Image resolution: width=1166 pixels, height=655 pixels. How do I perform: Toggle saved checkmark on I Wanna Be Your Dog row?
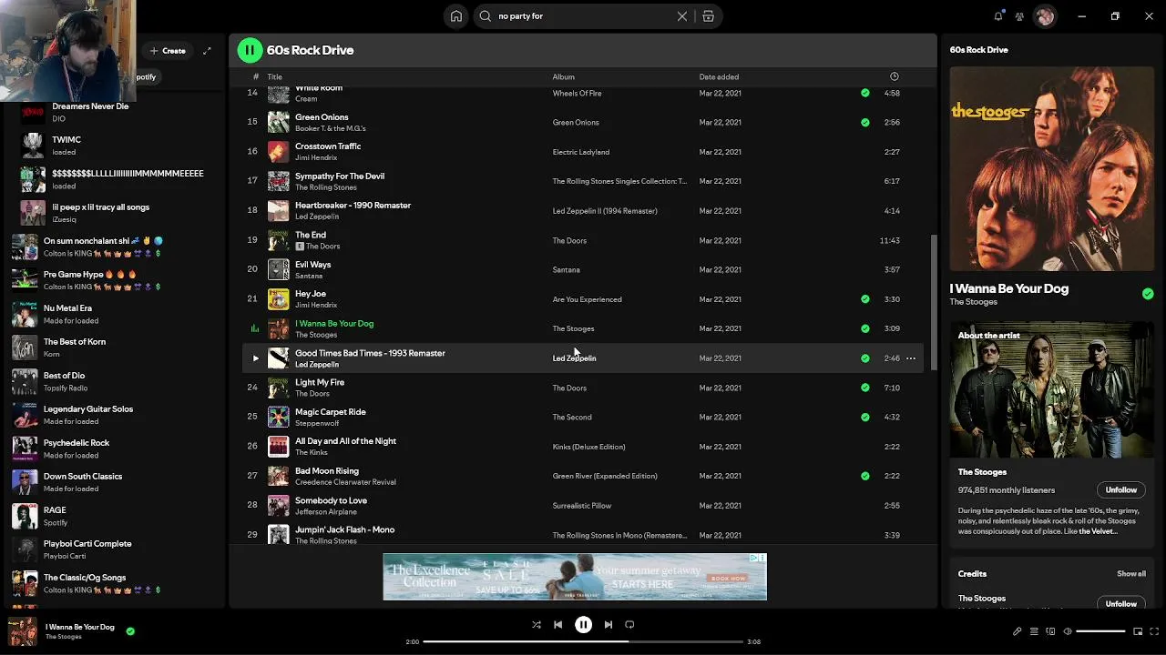pos(864,328)
